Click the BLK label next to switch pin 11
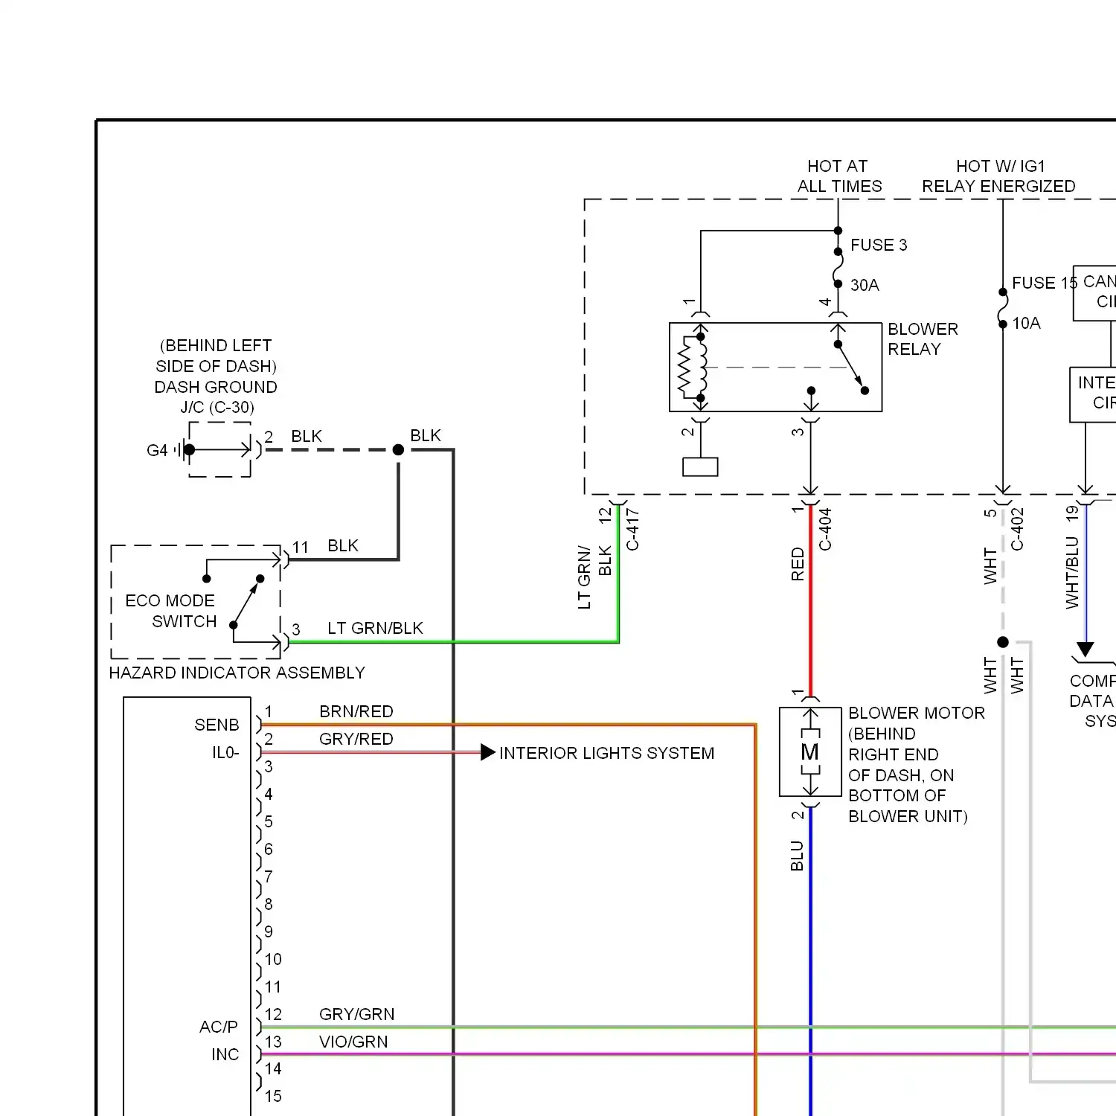Screen dimensions: 1116x1116 pos(343,545)
